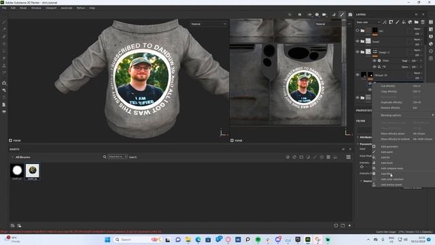Open Blending options submenu arrow
This screenshot has width=435, height=245.
(432, 115)
